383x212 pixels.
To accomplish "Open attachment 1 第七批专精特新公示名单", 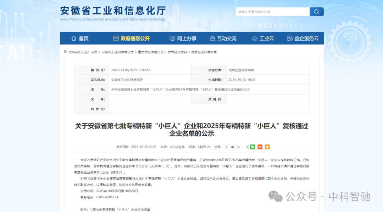I will pos(120,210).
